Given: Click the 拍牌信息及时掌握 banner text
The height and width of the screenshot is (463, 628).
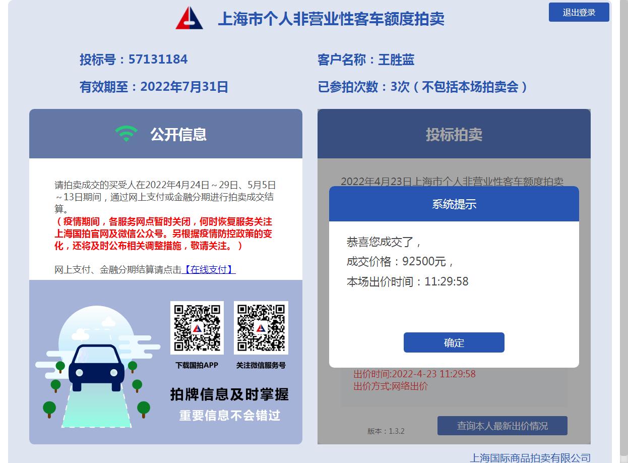Looking at the screenshot, I should click(230, 394).
